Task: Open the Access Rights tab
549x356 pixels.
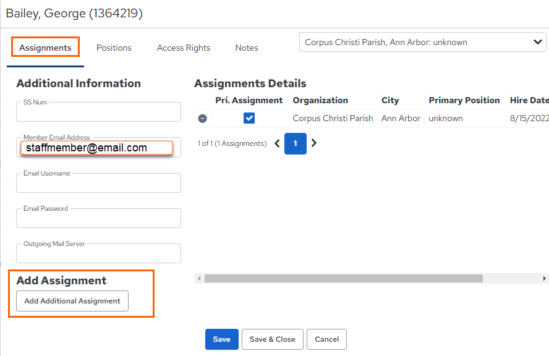Action: [x=184, y=48]
